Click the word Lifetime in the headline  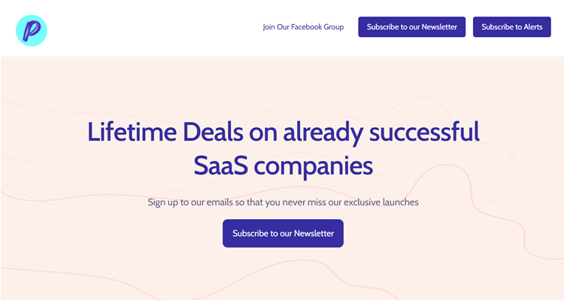(x=132, y=132)
